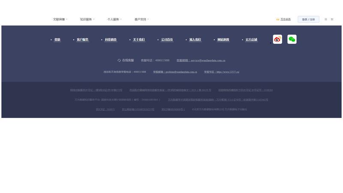The height and width of the screenshot is (193, 343).
Task: Open the 京ICP证 license link
Action: (x=105, y=109)
